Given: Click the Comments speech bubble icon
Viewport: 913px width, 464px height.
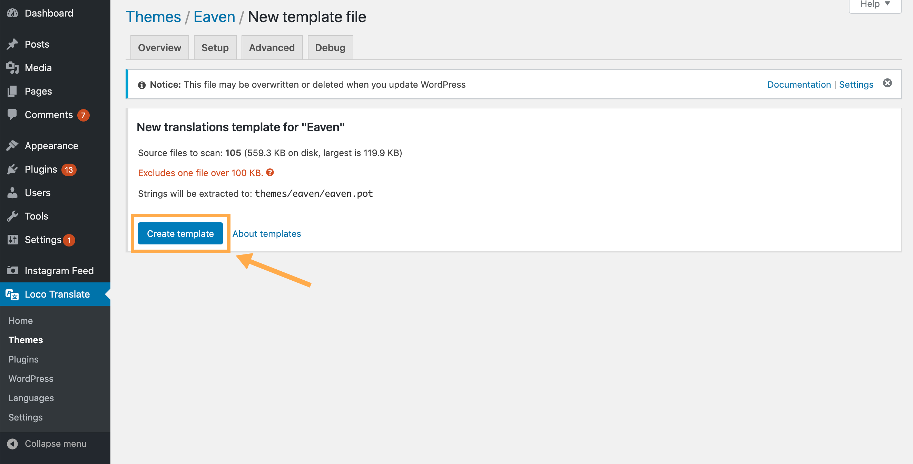Looking at the screenshot, I should 12,114.
